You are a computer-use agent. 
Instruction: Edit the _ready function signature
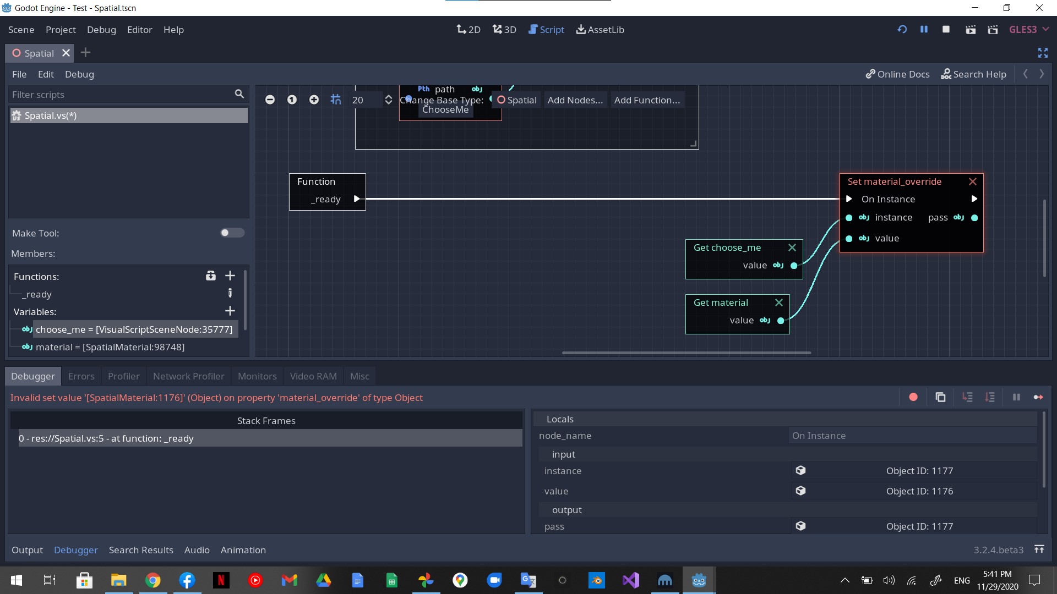[230, 293]
